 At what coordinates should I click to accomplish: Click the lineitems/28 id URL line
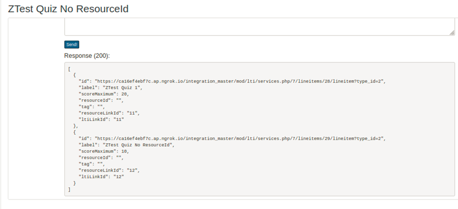click(x=232, y=81)
